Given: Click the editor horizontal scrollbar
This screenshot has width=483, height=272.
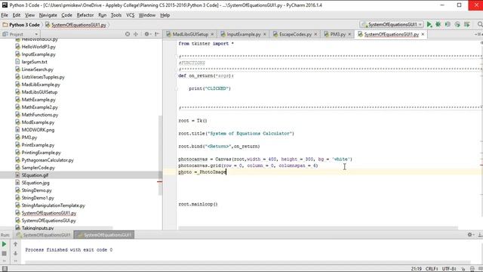Looking at the screenshot, I should point(318,228).
